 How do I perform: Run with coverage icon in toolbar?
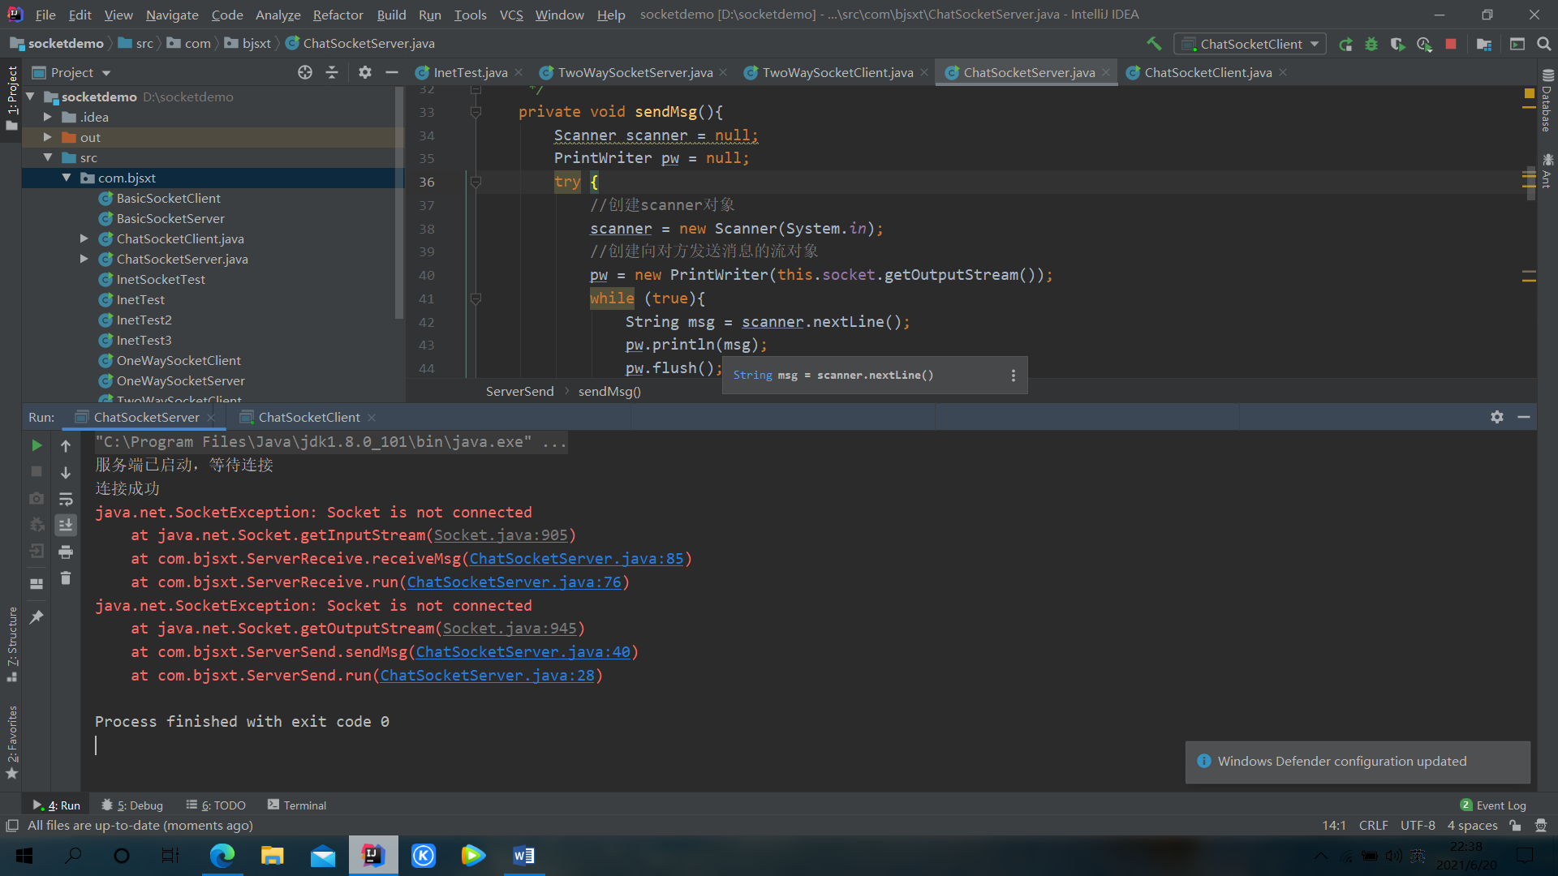click(1397, 44)
